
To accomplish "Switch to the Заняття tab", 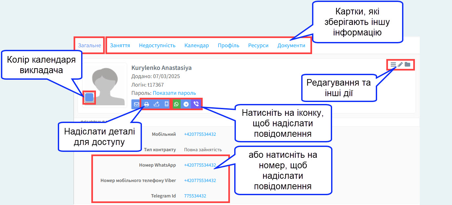I will [120, 46].
